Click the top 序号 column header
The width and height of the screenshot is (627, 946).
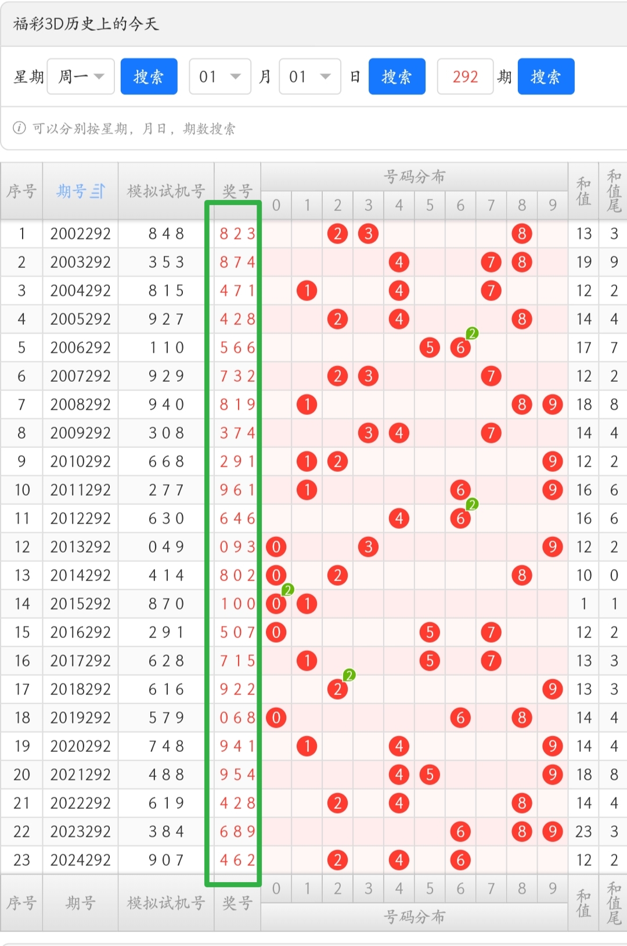[x=21, y=191]
